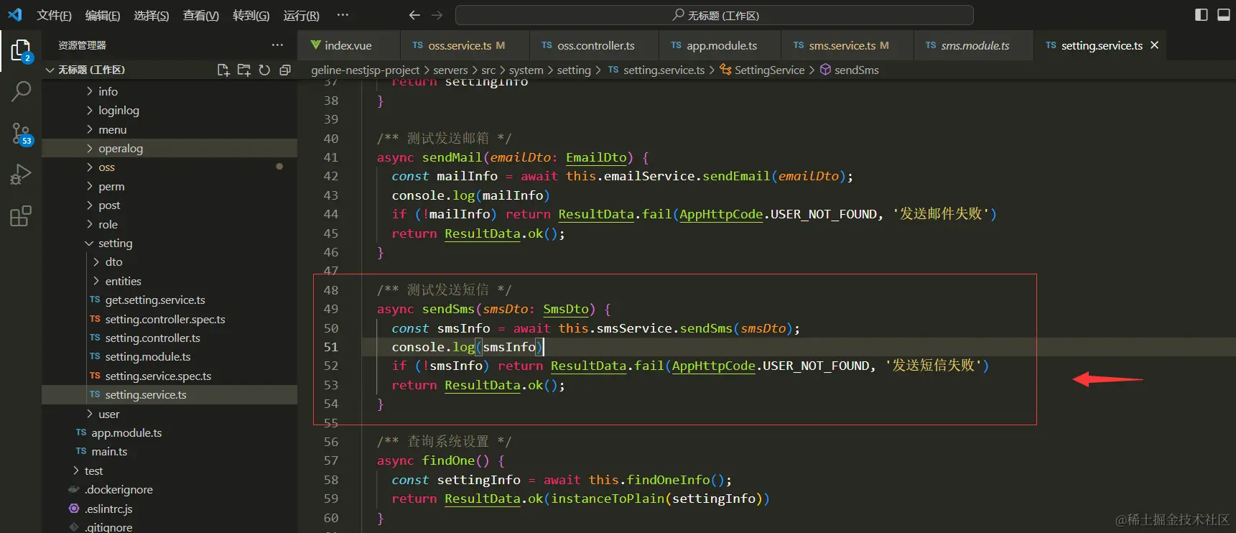Collapse all folders in explorer
Screen dimensions: 1236x533
(x=285, y=70)
